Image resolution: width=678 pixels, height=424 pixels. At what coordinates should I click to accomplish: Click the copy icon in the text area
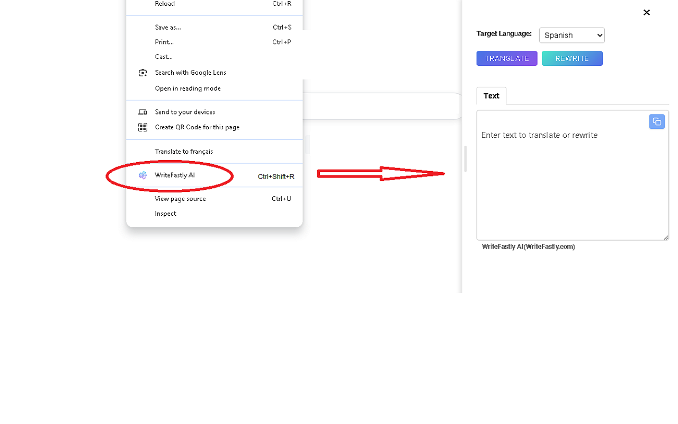pyautogui.click(x=657, y=121)
